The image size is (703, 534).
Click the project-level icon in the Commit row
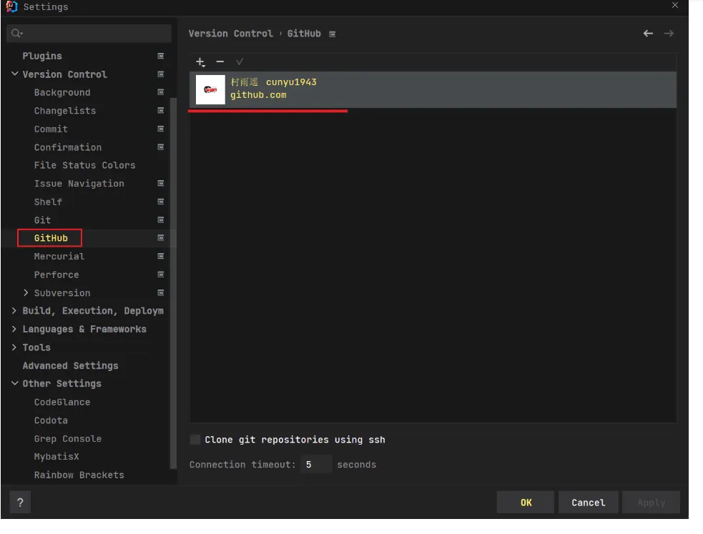coord(160,129)
